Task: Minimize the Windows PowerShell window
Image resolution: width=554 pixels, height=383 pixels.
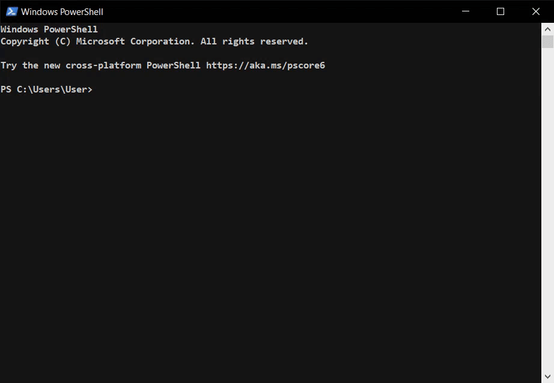Action: tap(466, 11)
